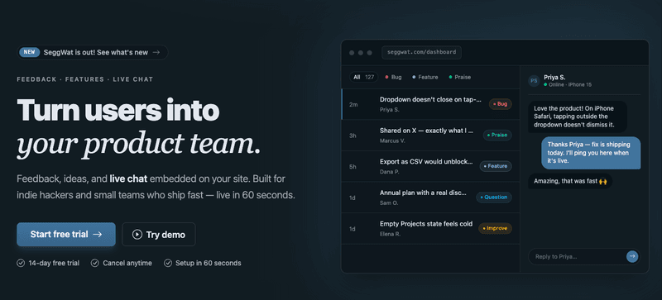Click the Praise tag on Marcus's item
This screenshot has width=662, height=300.
[x=497, y=135]
